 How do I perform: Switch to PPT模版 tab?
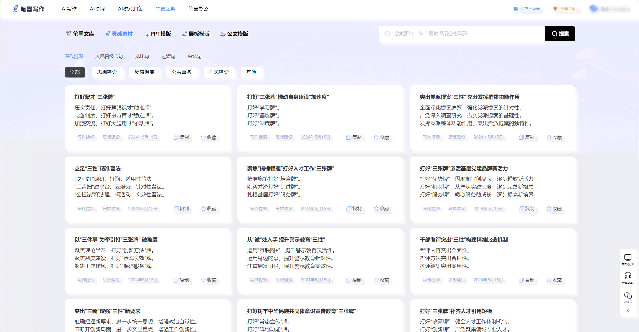158,34
